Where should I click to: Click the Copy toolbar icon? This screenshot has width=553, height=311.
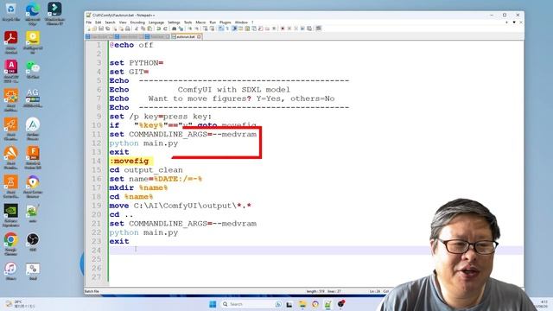point(143,29)
